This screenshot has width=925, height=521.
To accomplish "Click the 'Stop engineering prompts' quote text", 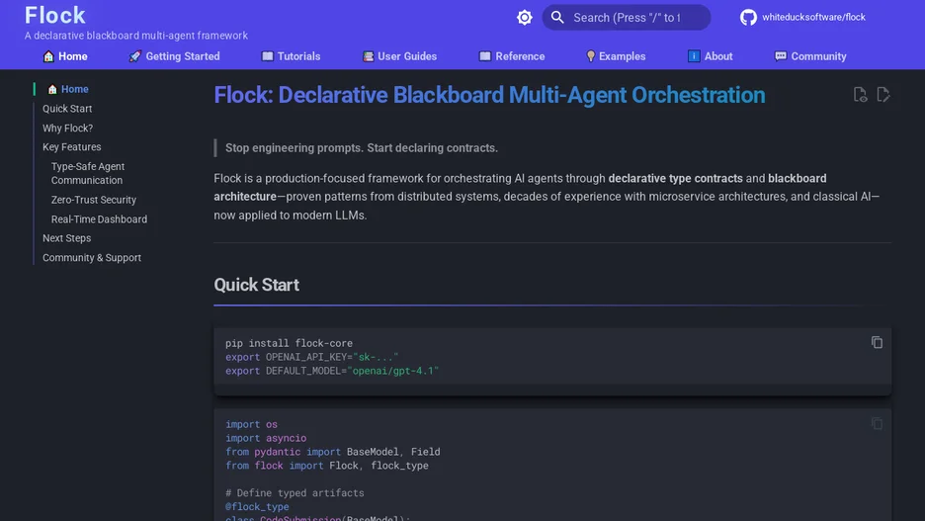I will pyautogui.click(x=361, y=148).
